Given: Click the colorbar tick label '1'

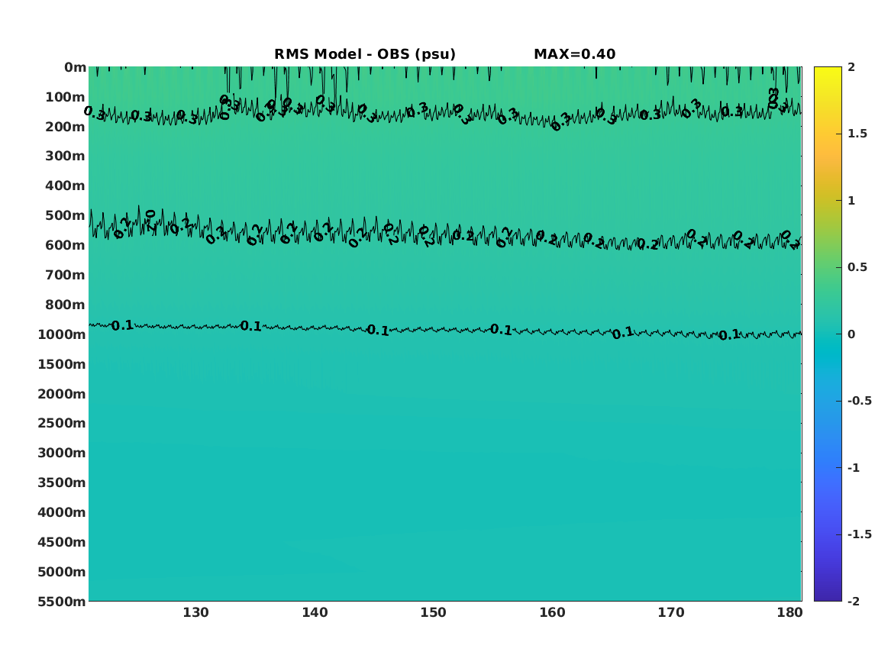Looking at the screenshot, I should pos(851,201).
